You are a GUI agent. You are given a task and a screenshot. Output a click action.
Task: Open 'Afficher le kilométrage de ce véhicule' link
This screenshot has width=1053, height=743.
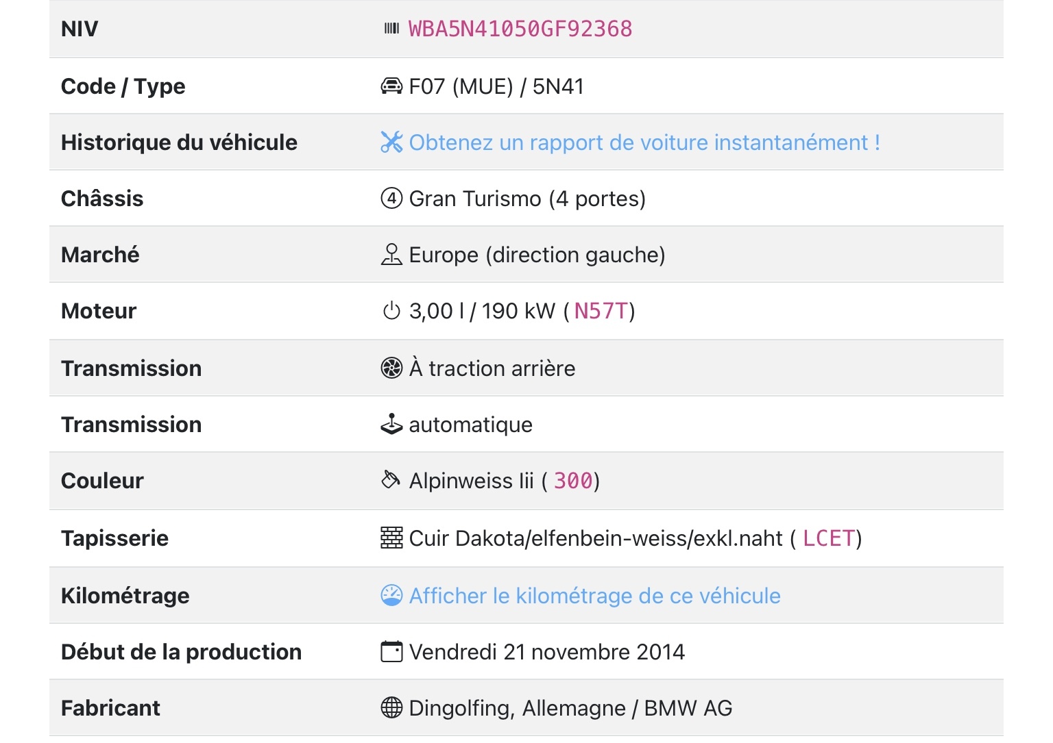pyautogui.click(x=594, y=596)
